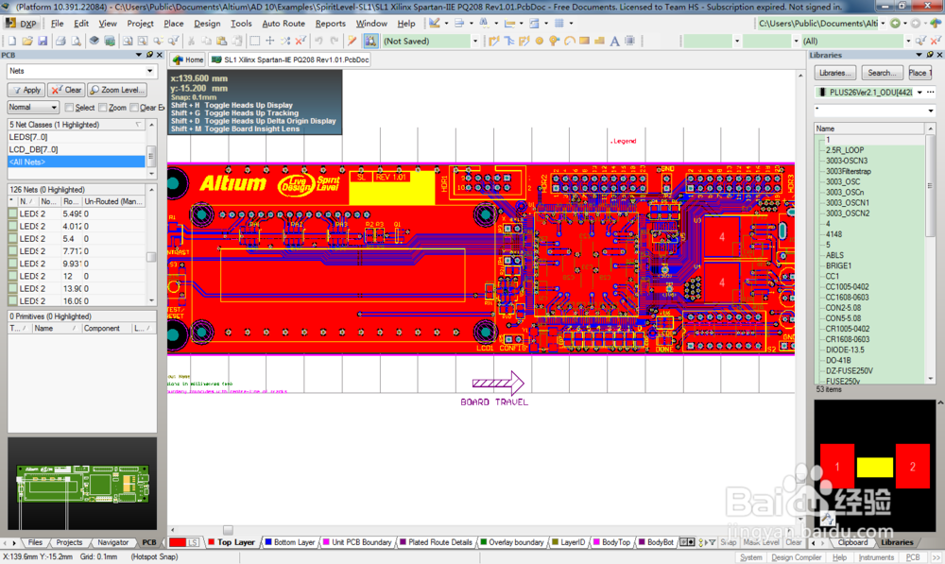Select the select-area rectangle tool
The image size is (945, 564).
click(255, 41)
